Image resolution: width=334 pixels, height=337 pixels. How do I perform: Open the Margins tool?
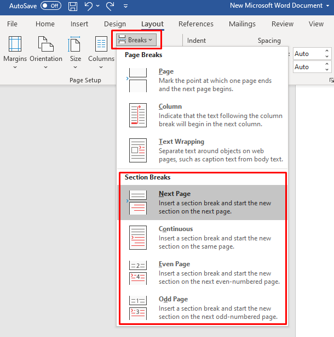(15, 53)
